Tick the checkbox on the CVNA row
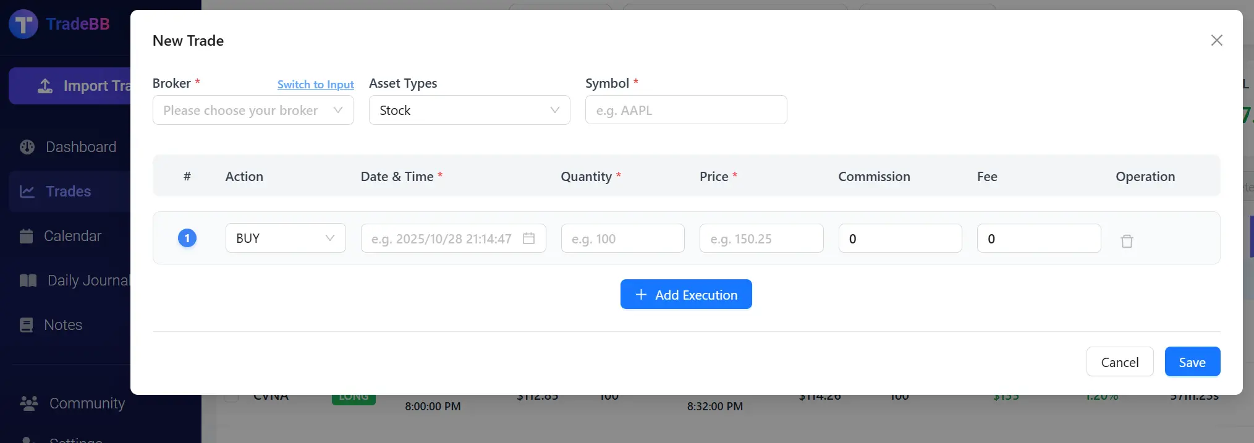1254x443 pixels. click(231, 397)
